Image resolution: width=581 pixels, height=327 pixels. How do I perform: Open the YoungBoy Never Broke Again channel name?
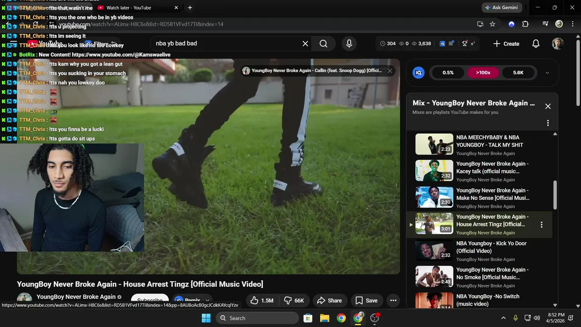coord(76,297)
